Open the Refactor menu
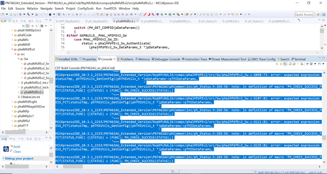Screen dimensions: 327x174 click(32, 9)
